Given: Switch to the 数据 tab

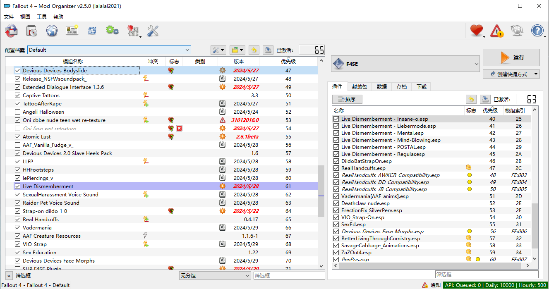Looking at the screenshot, I should coord(382,87).
